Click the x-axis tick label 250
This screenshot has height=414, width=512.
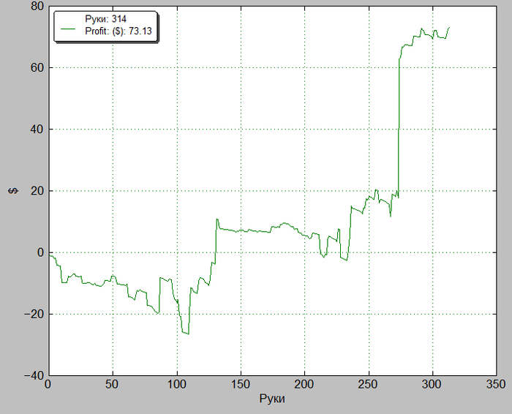(x=368, y=384)
